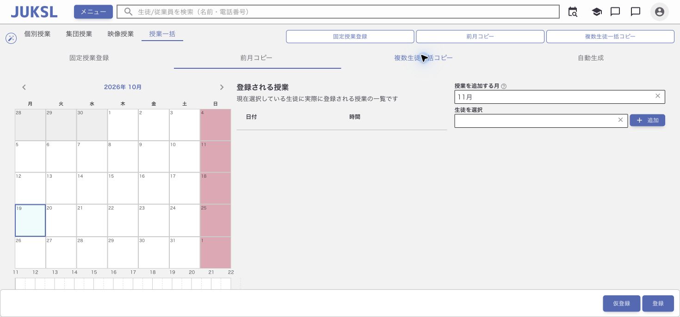Select the 授業一括 tab
Viewport: 680px width, 317px height.
click(x=162, y=34)
